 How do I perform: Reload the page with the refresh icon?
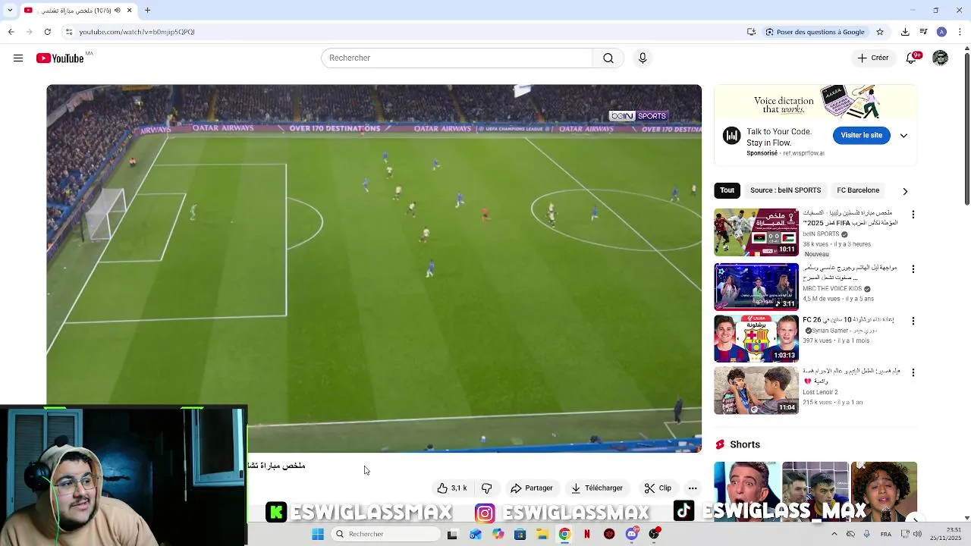tap(47, 32)
